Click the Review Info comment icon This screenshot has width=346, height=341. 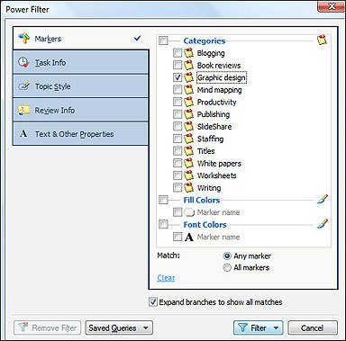pos(23,110)
